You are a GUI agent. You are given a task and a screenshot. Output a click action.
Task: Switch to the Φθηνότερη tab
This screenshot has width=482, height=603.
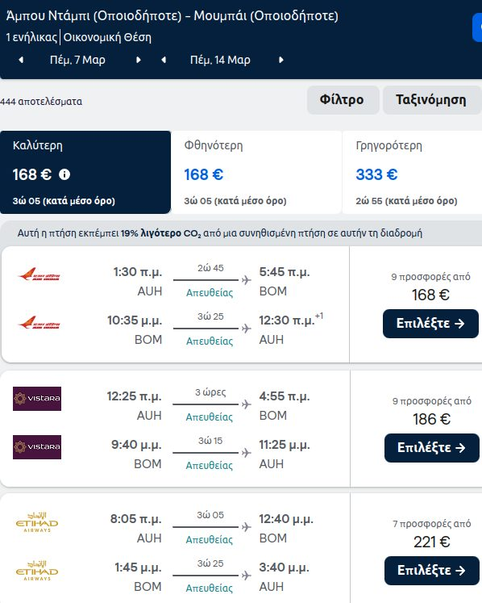[x=256, y=172]
